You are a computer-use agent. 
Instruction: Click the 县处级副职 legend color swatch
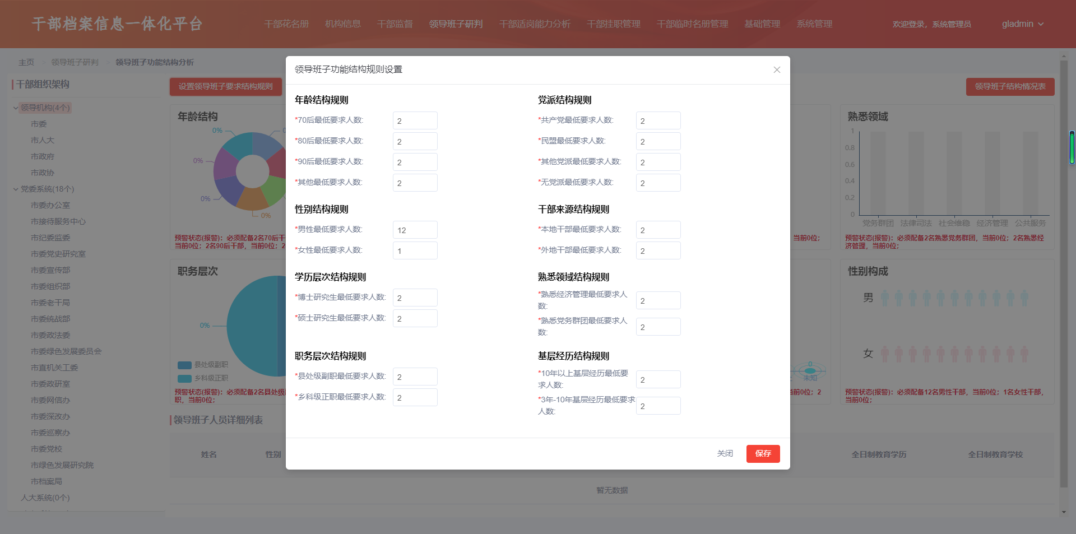(184, 365)
